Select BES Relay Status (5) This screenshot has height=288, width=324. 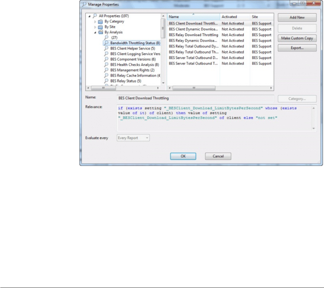click(x=126, y=81)
